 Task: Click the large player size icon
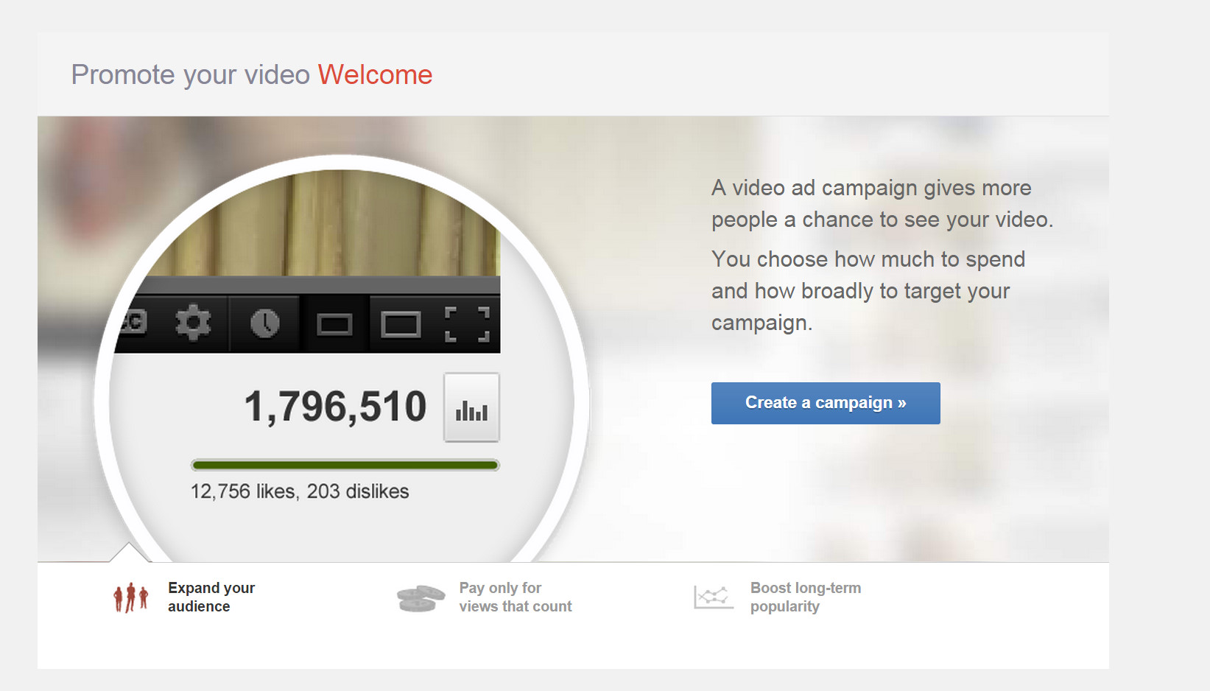point(401,324)
